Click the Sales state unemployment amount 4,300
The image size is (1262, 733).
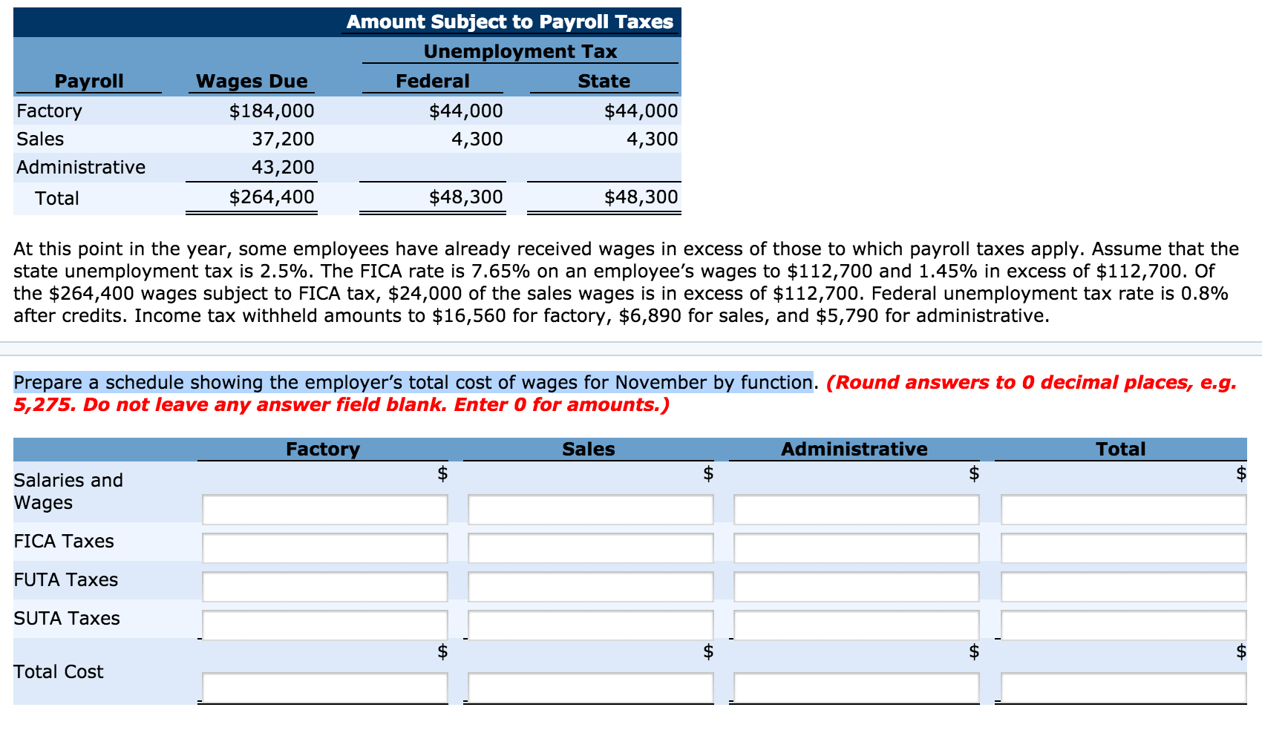point(653,139)
